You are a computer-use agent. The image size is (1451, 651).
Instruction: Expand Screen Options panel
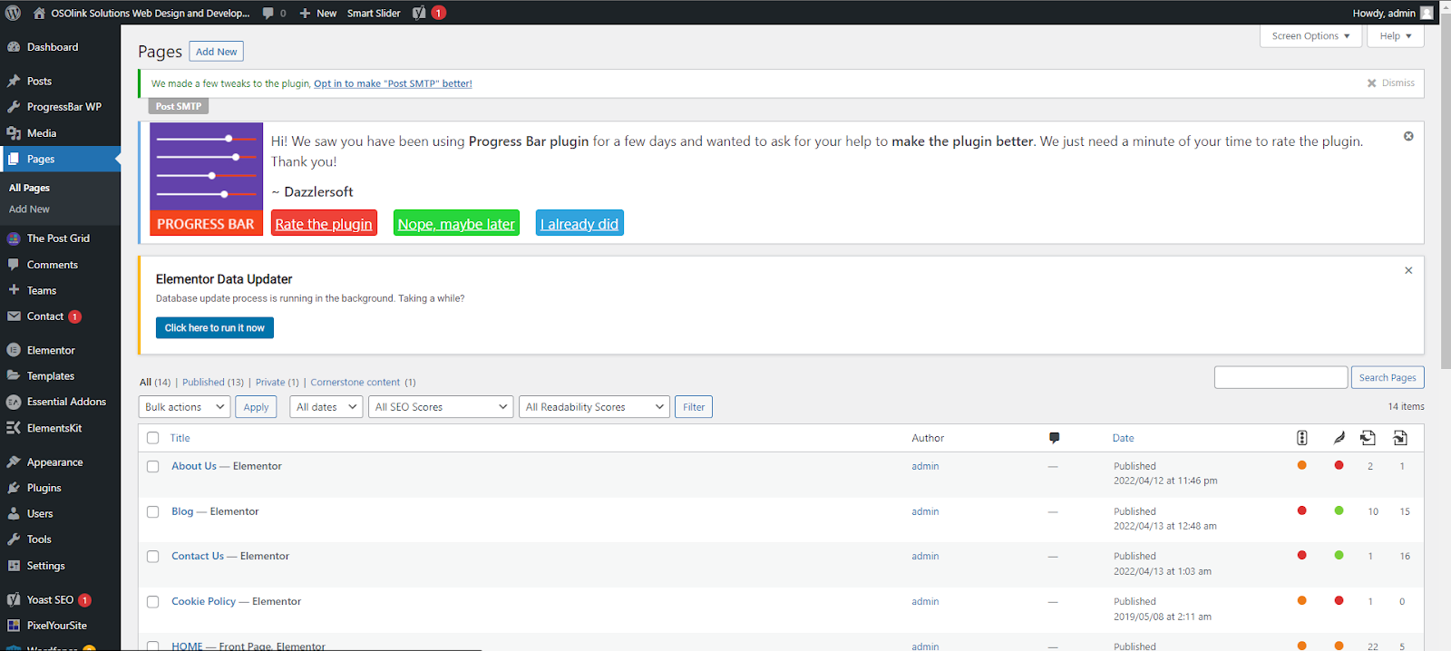[1310, 36]
